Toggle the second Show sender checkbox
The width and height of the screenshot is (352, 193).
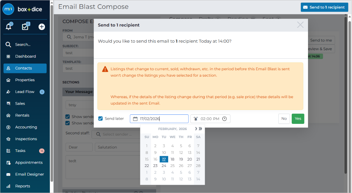tap(67, 123)
